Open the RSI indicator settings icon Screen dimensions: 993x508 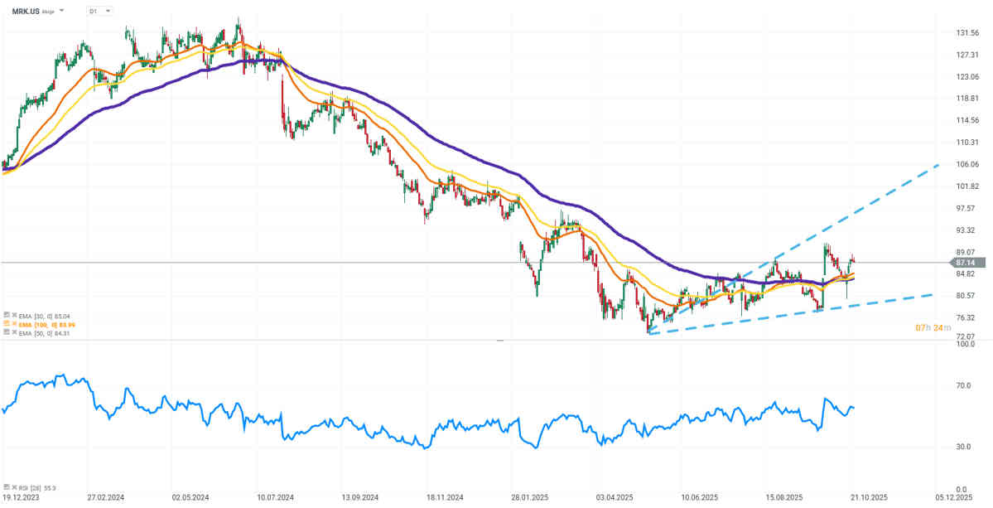click(x=6, y=488)
